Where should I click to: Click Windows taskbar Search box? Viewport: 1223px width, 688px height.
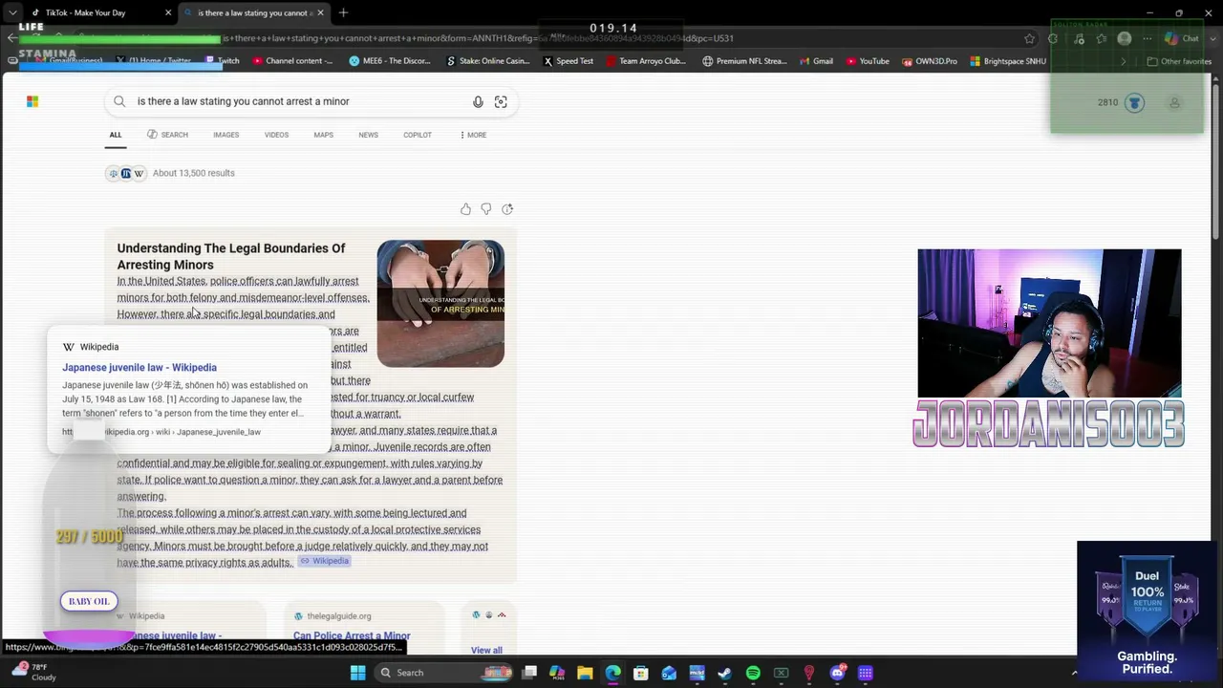click(x=445, y=673)
